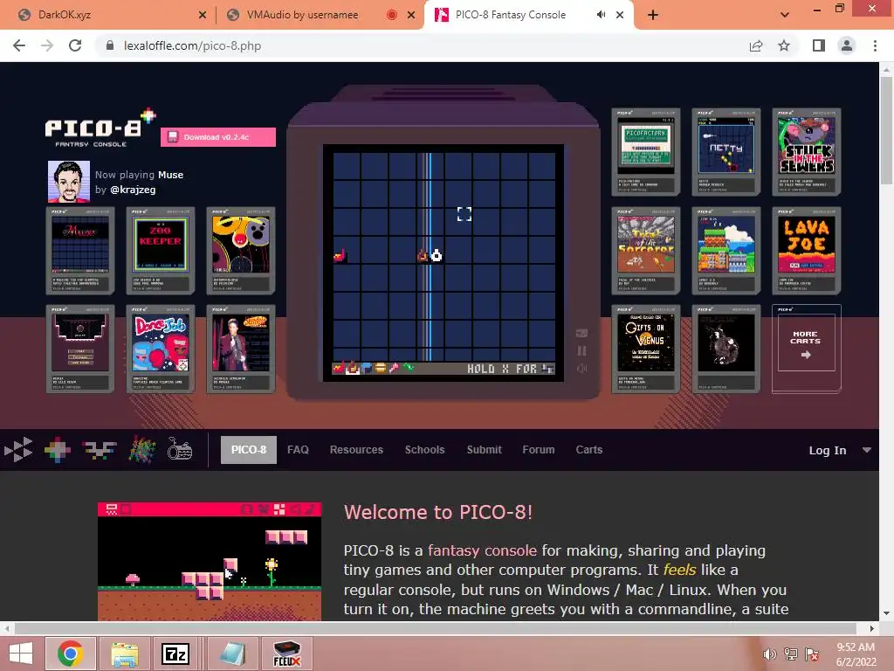Download PICO-8 v0.2.4c
Viewport: 894px width, 671px height.
[217, 137]
